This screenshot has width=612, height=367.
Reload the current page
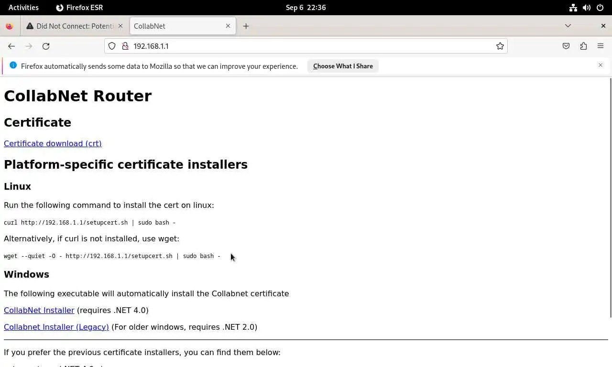pos(46,46)
